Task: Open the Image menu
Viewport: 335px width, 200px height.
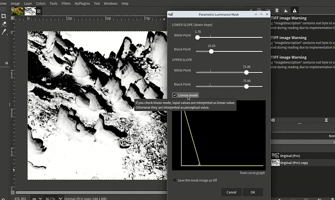Action: 15,3
